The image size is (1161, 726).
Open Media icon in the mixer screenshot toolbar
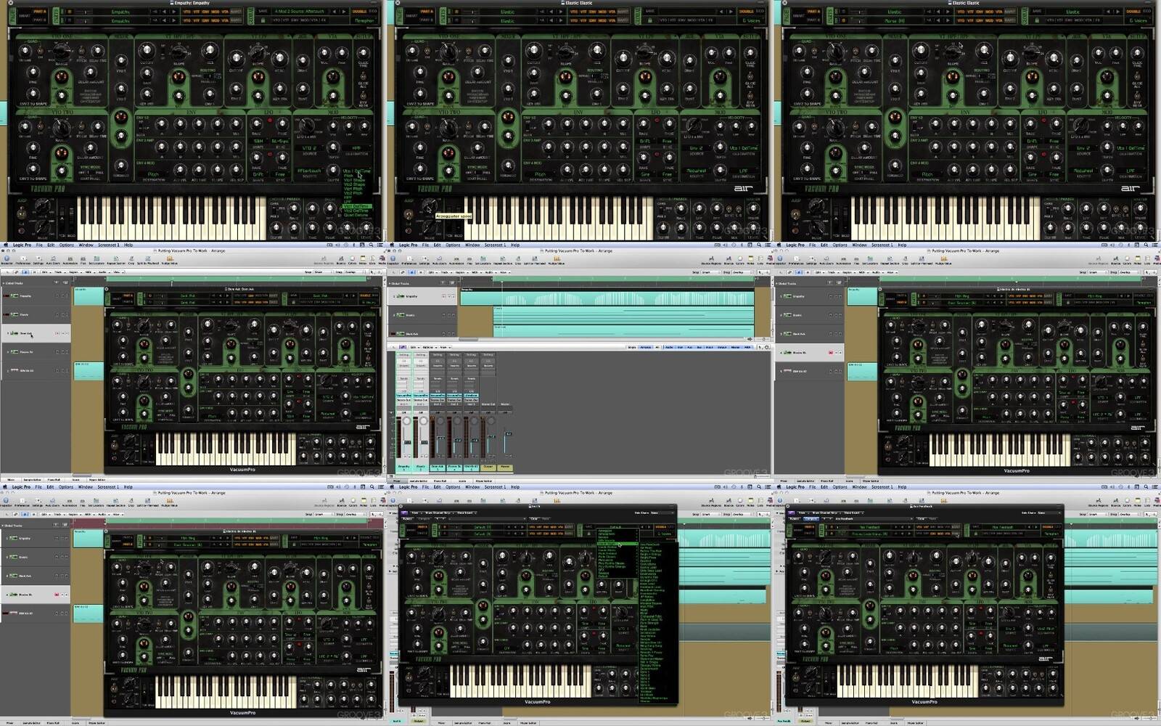pyautogui.click(x=770, y=260)
